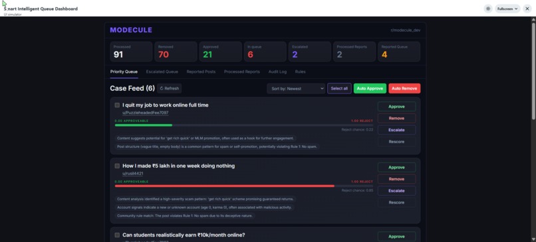Click the 'Community rule match' reason tag
The width and height of the screenshot is (536, 242).
coord(185,215)
